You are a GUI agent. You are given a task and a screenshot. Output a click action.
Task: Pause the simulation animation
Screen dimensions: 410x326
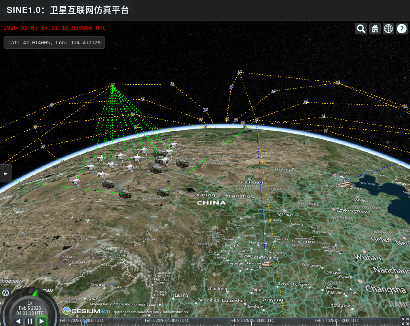30,321
